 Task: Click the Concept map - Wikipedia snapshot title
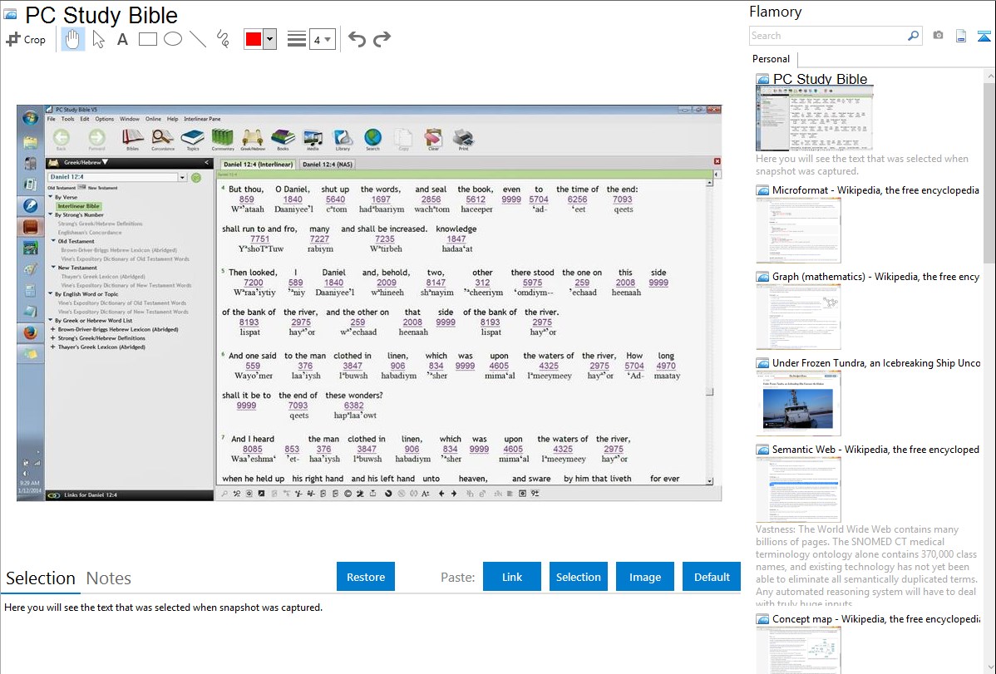[875, 619]
